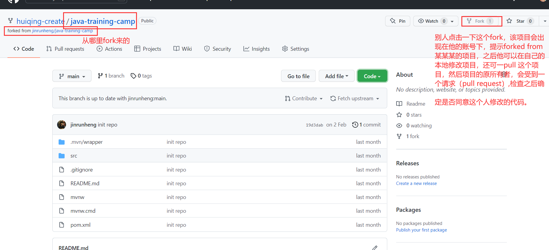The height and width of the screenshot is (250, 549).
Task: Open the green Code dropdown
Action: 372,76
